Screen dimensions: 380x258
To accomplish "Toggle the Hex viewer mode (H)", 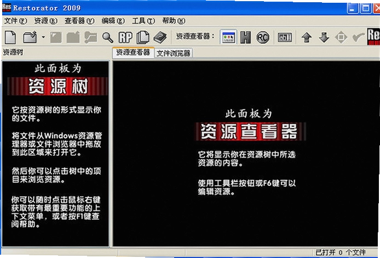I will click(x=245, y=37).
